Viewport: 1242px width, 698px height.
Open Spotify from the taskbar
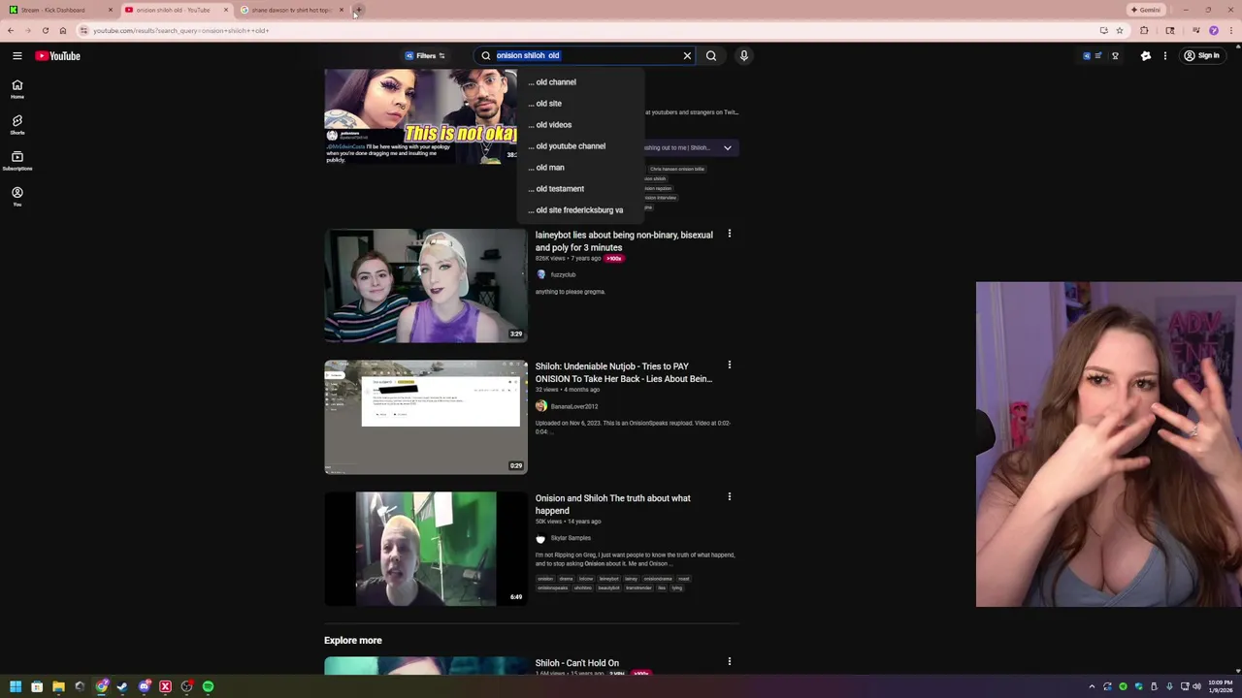coord(208,686)
